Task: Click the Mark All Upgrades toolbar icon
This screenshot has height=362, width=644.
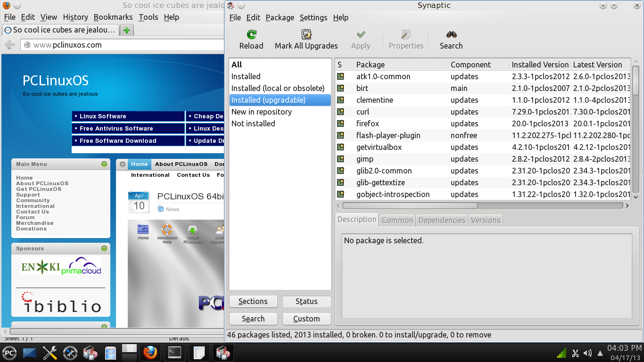Action: [306, 34]
